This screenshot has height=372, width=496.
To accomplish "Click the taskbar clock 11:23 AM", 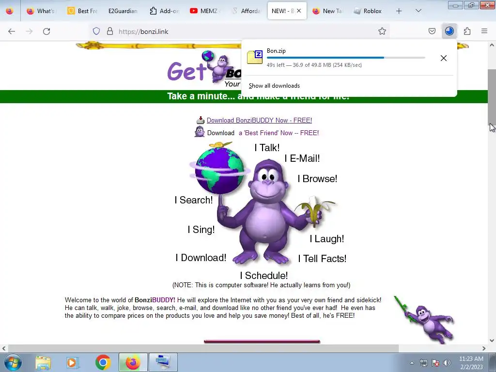I will [471, 359].
